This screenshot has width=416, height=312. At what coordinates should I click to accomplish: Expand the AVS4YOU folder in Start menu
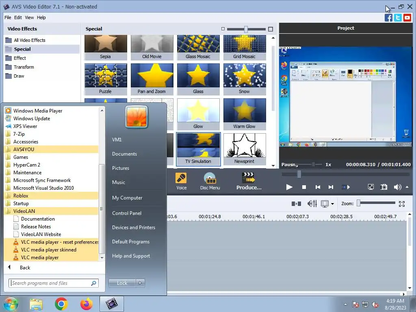[x=52, y=149]
